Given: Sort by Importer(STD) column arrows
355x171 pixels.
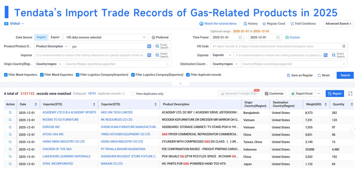Looking at the screenshot, I should (94, 104).
